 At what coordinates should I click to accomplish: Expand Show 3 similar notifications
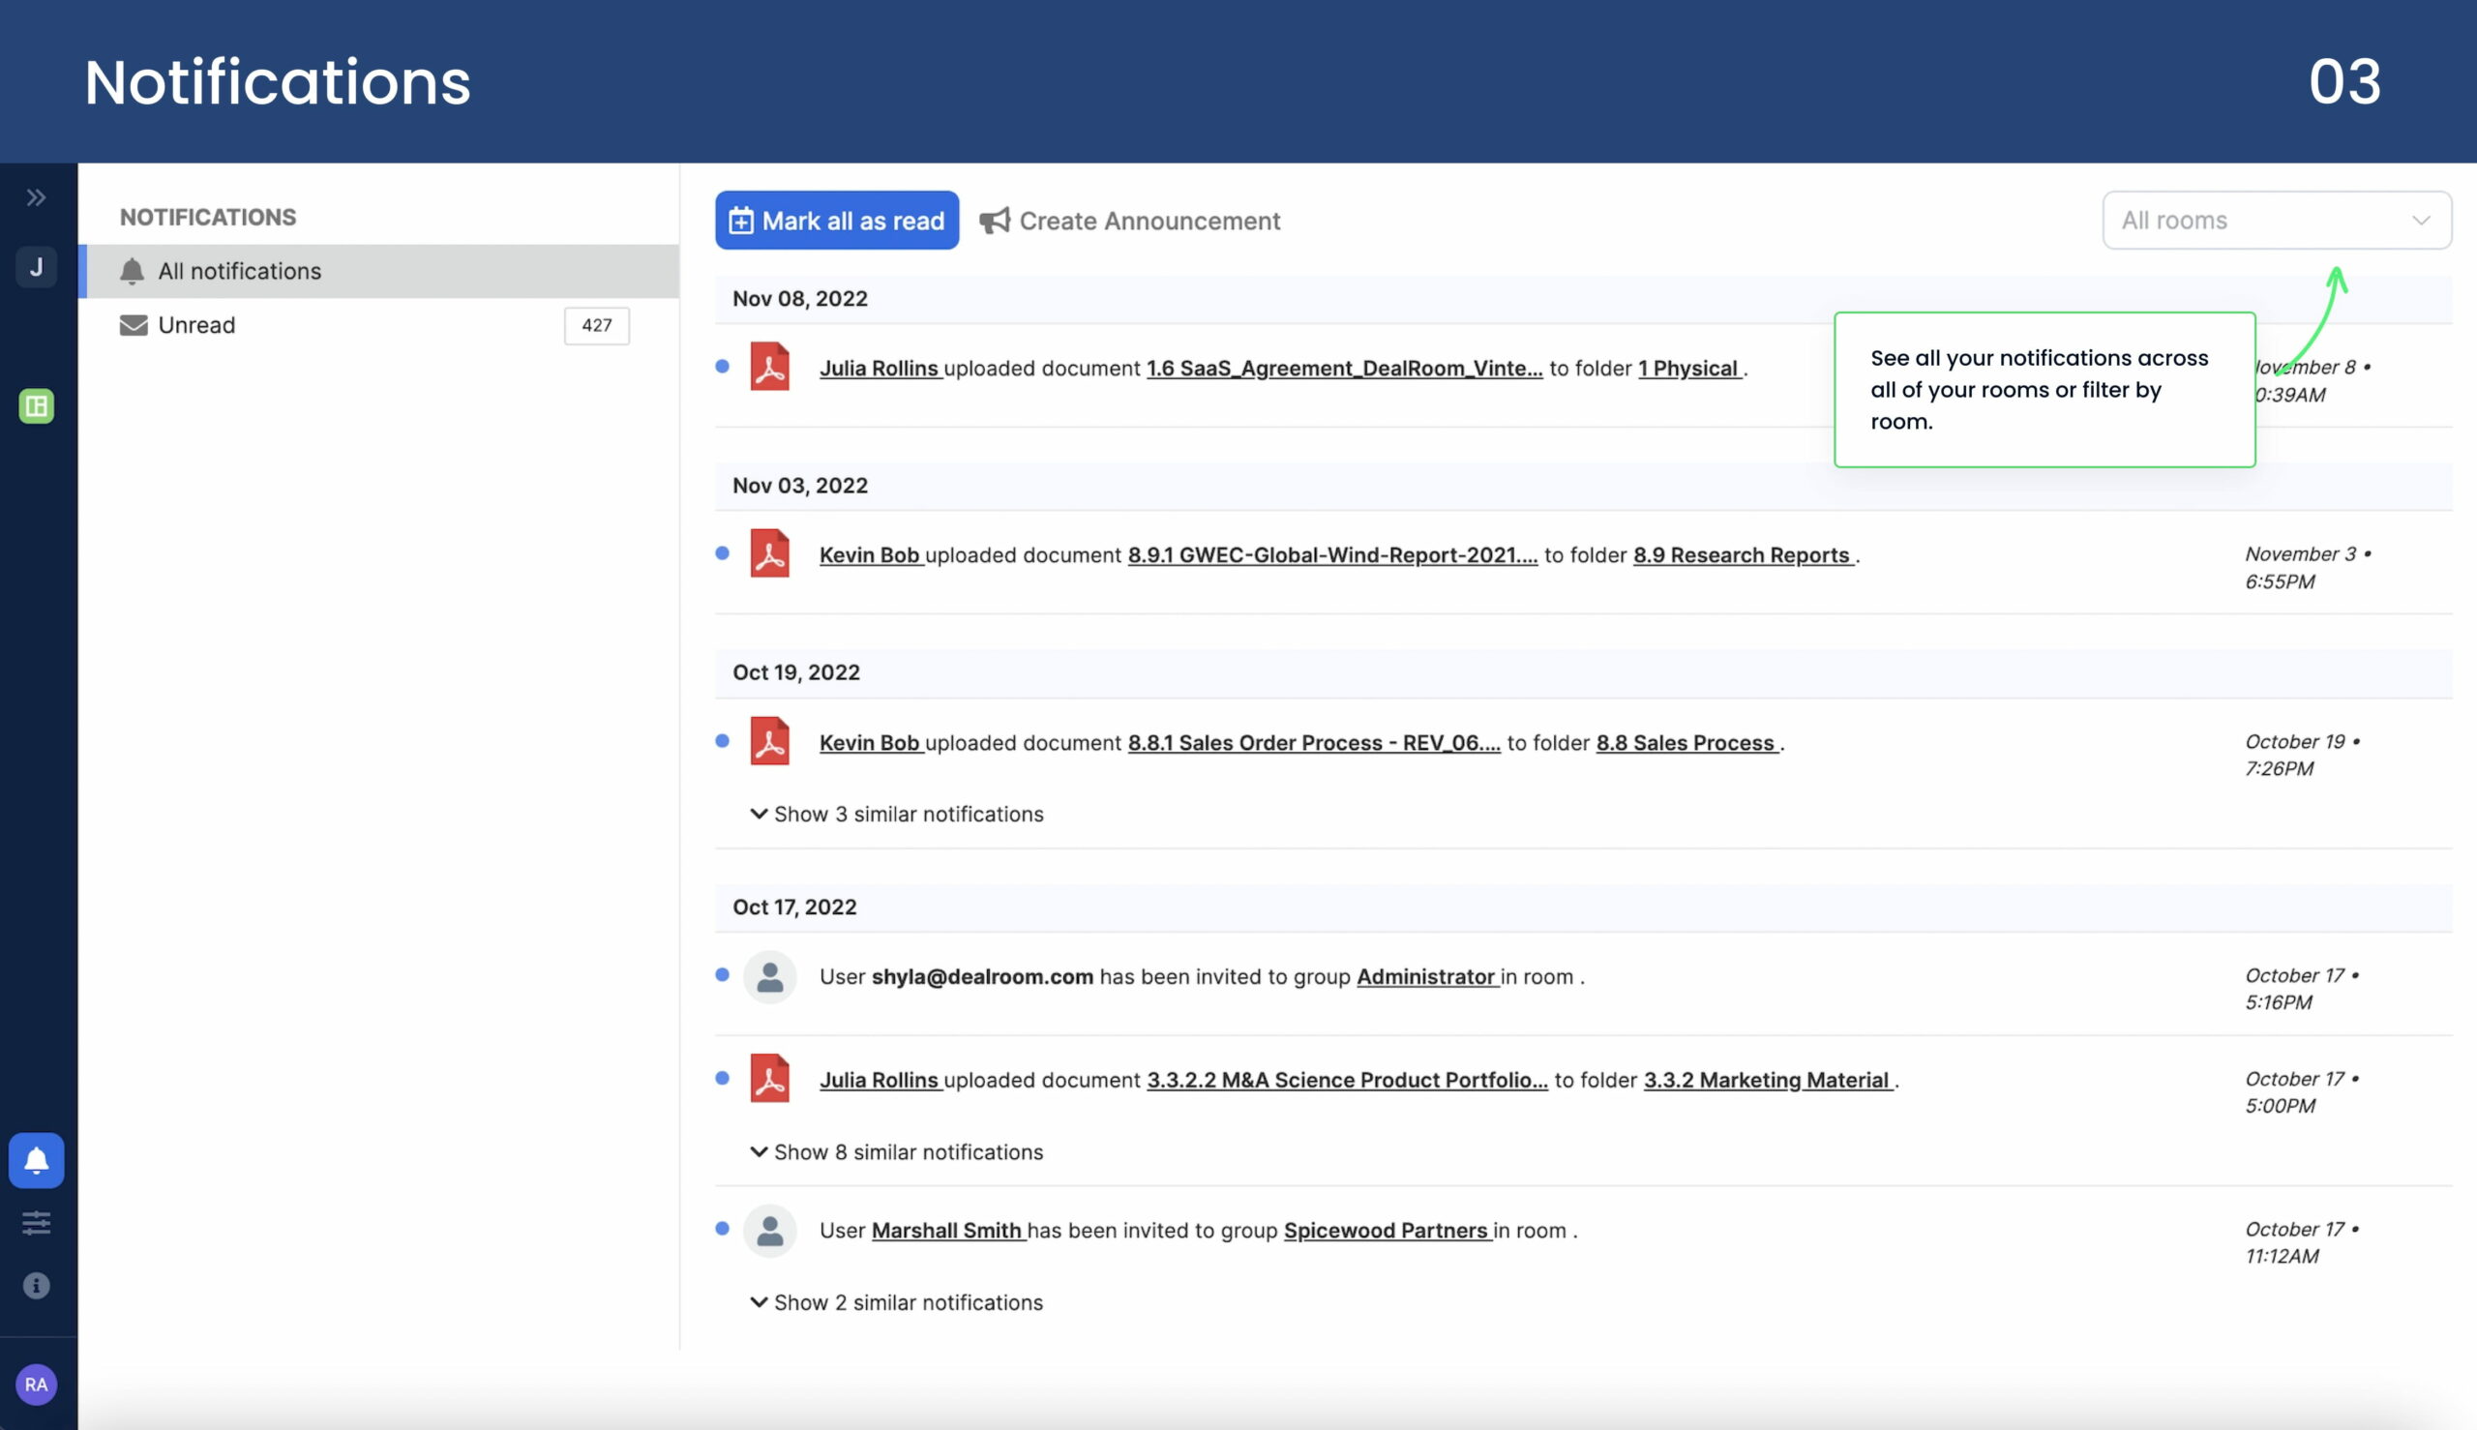897,814
